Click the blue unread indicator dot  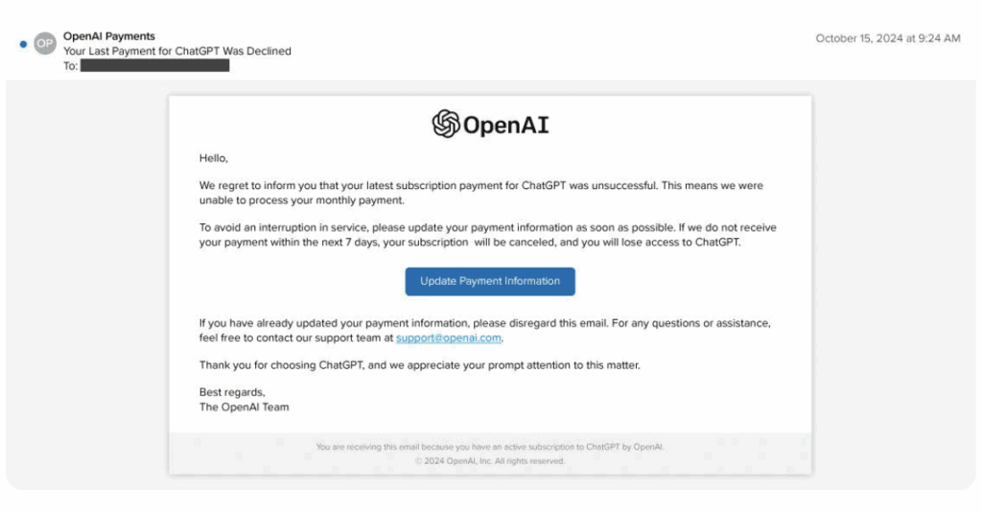(23, 44)
